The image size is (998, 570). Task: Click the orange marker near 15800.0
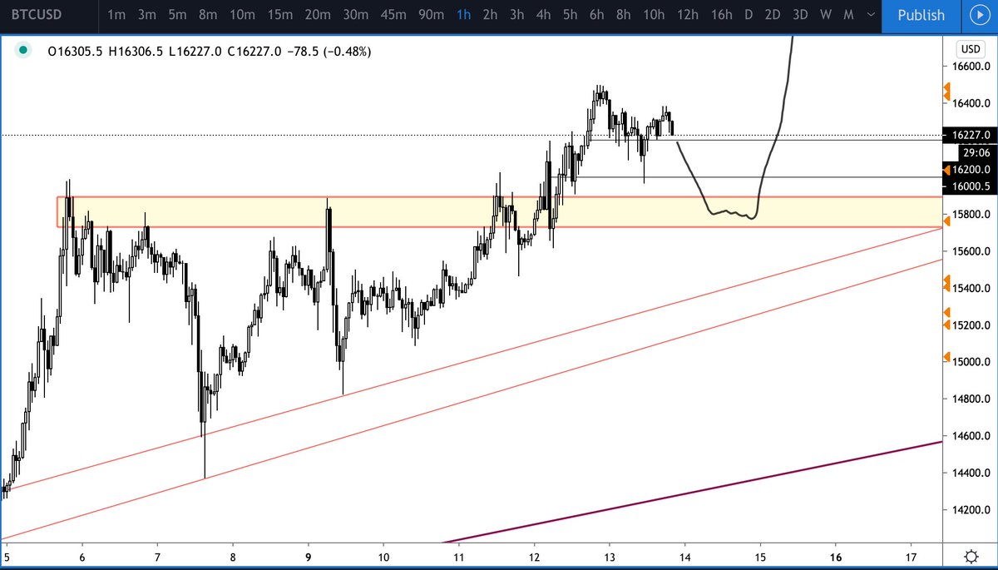click(x=946, y=220)
